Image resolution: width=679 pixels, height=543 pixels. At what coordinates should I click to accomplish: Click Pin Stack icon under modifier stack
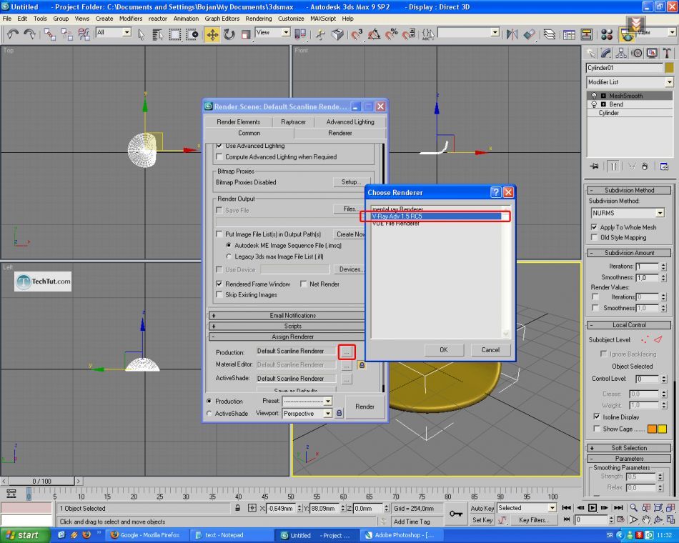(595, 166)
